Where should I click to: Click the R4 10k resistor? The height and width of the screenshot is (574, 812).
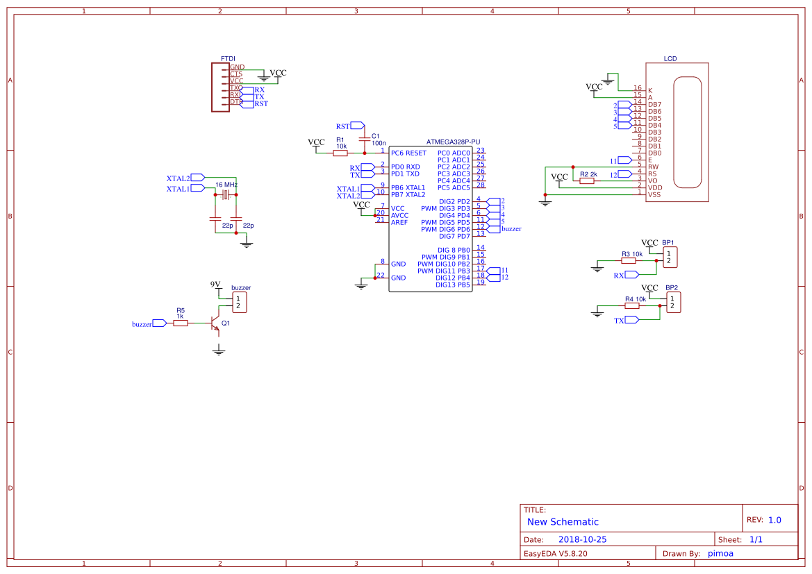pyautogui.click(x=631, y=305)
